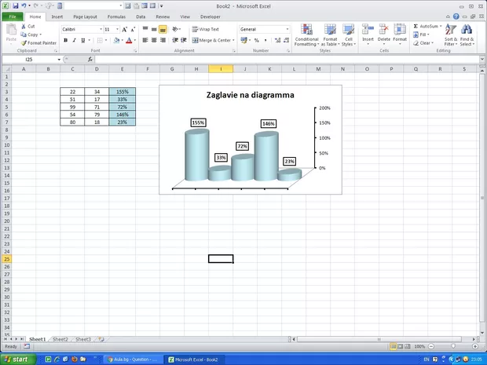This screenshot has width=487, height=365.
Task: Open Find & Select tool
Action: pyautogui.click(x=467, y=35)
